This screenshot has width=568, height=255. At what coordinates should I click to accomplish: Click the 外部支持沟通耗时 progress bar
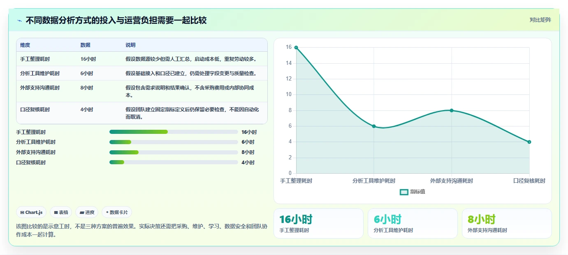pyautogui.click(x=174, y=152)
